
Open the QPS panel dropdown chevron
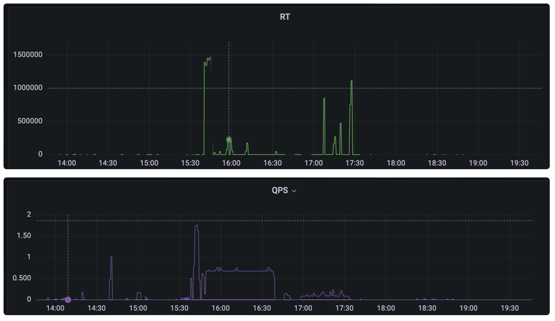click(294, 191)
